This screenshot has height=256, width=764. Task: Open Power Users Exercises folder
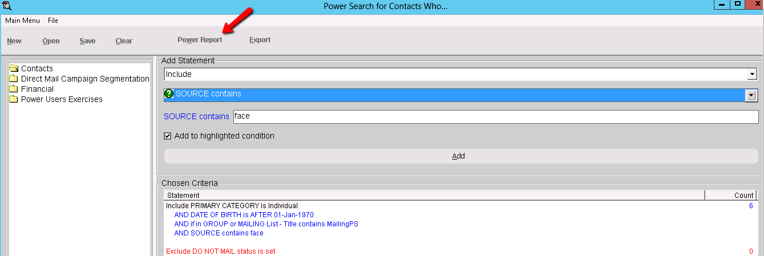click(62, 99)
